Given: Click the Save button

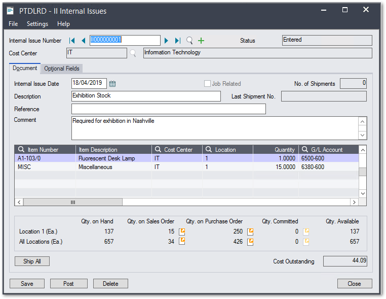Looking at the screenshot, I should click(27, 284).
